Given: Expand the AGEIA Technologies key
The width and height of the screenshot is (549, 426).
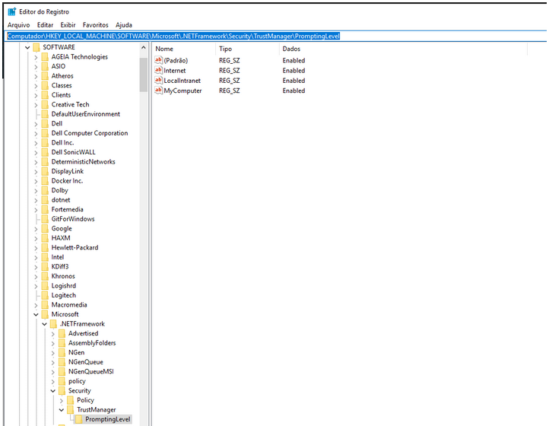Looking at the screenshot, I should [36, 57].
